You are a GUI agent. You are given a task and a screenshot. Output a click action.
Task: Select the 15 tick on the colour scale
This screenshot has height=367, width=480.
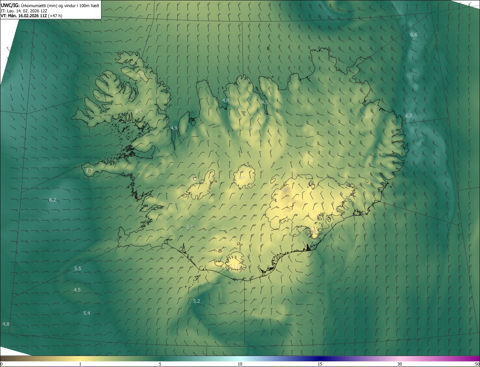point(320,364)
